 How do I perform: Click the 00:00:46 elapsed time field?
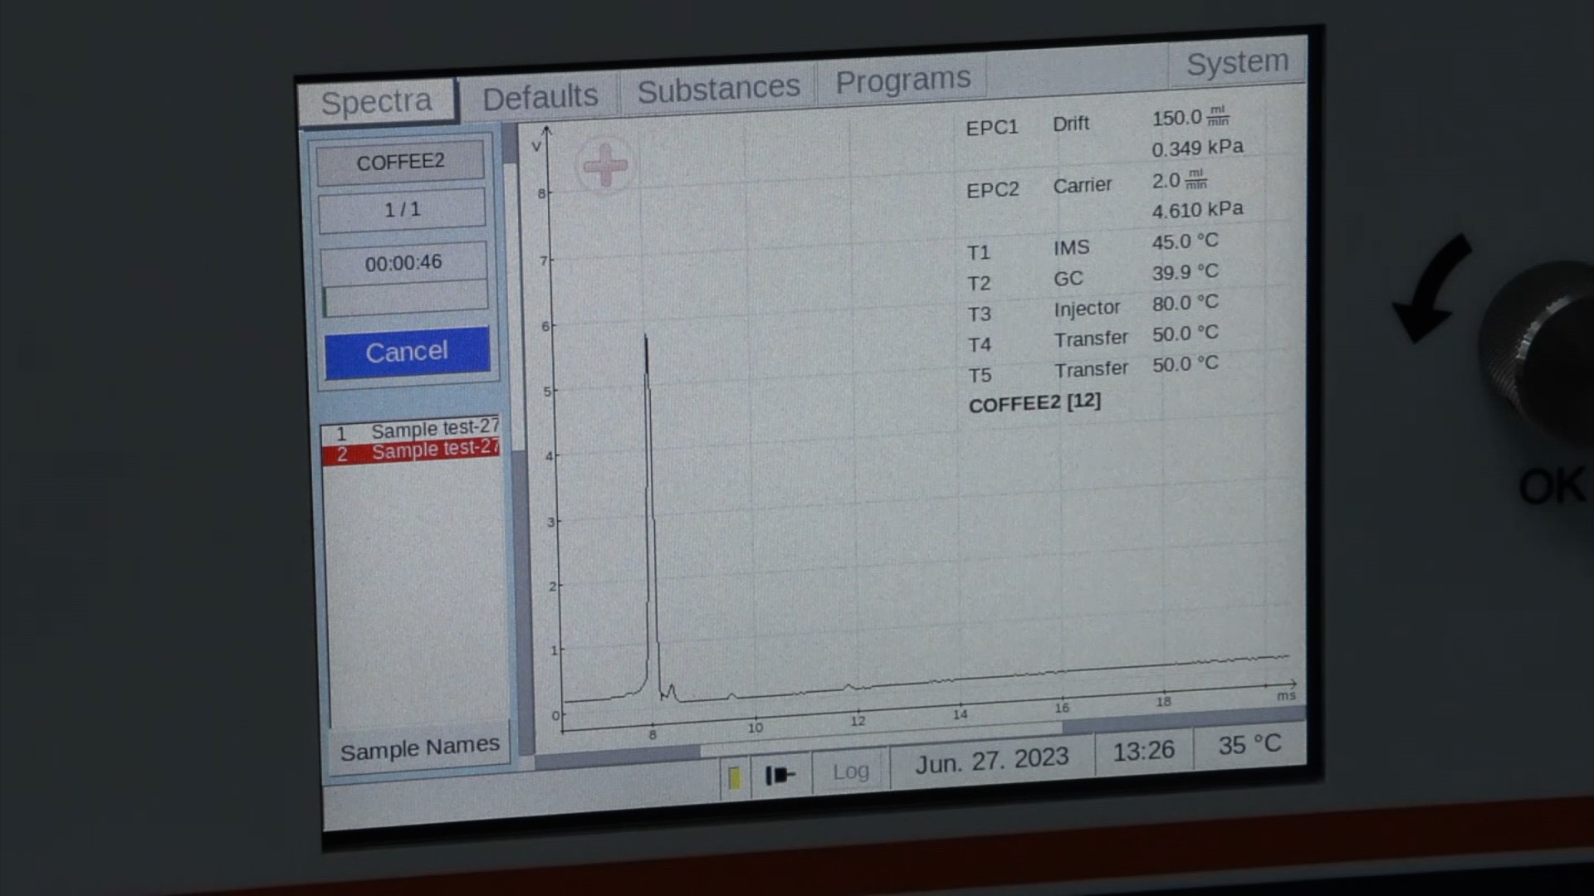click(403, 263)
